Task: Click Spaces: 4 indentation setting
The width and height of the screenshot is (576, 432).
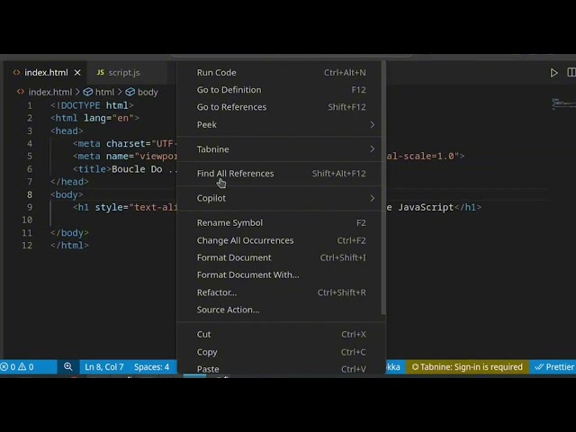Action: [x=151, y=366]
